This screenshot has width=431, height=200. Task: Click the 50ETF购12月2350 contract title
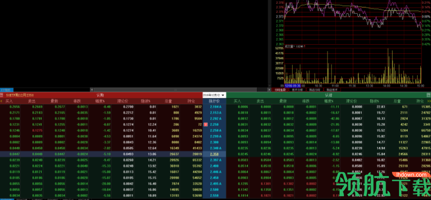20,95
